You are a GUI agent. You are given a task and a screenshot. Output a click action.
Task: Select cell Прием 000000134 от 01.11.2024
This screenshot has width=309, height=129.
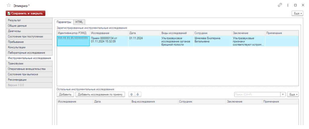coord(109,41)
